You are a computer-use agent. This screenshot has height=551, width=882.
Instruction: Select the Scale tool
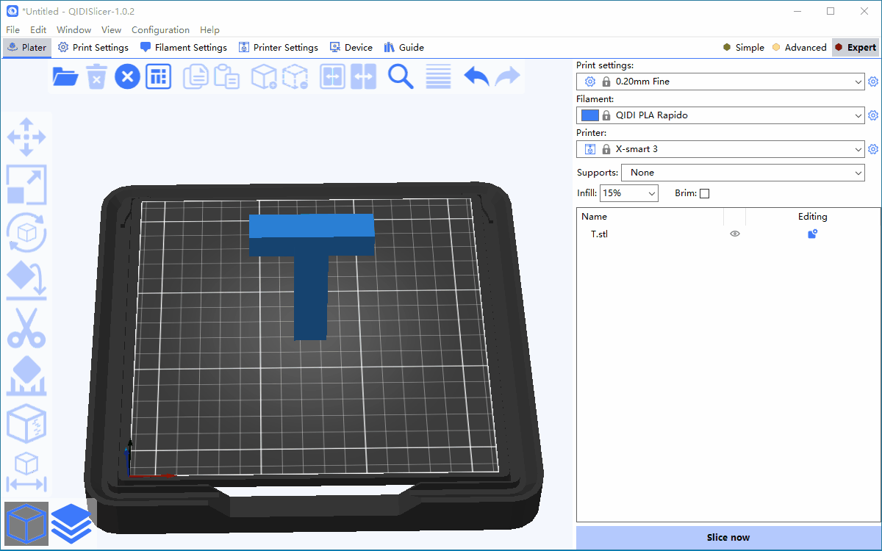tap(26, 184)
